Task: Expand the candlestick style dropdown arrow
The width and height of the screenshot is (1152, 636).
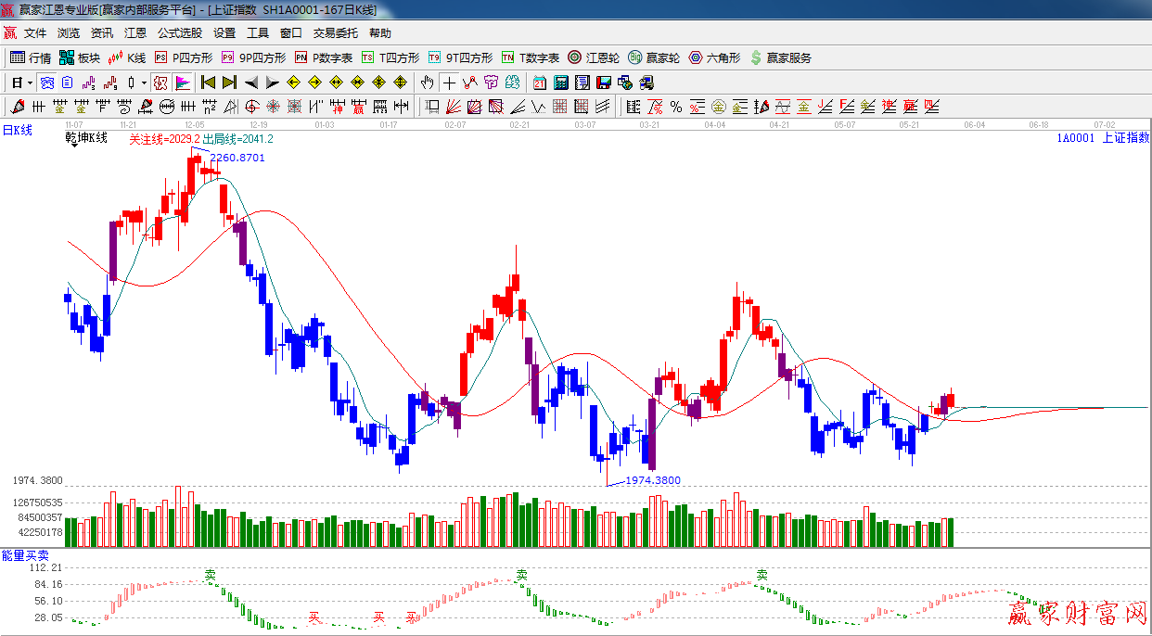Action: [144, 83]
